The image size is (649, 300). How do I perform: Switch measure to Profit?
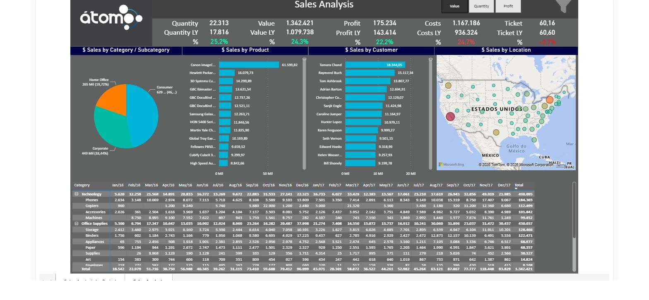(x=508, y=6)
